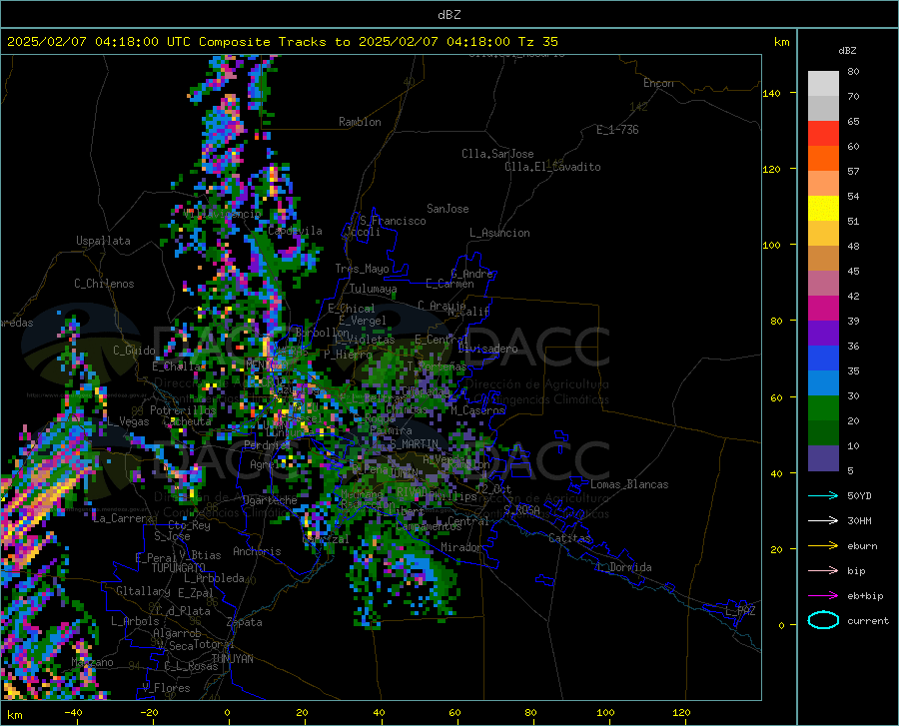Screen dimensions: 899x726
Task: Pick the purple 36–39 dBZ swatch
Action: click(823, 334)
